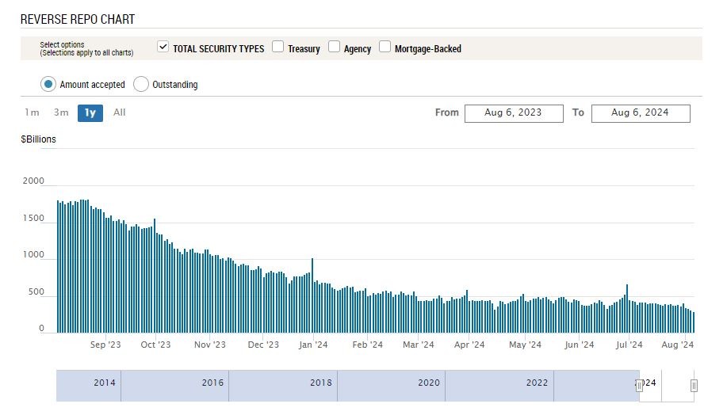The image size is (727, 419).
Task: Select the Amount accepted radio button
Action: click(x=48, y=84)
